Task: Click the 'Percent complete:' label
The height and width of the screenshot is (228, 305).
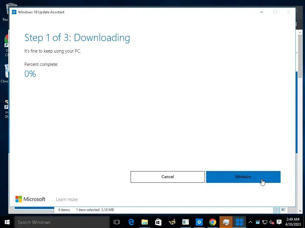Action: [41, 64]
